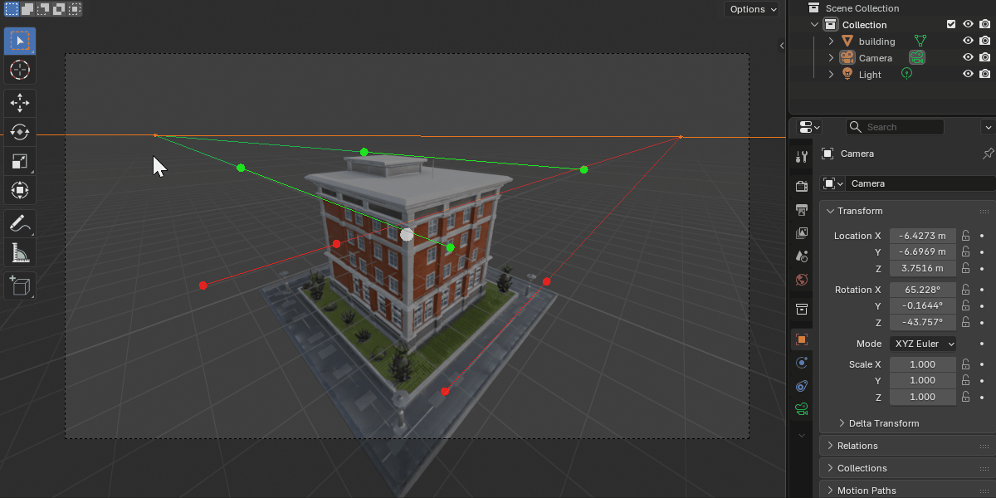Disable the Light object in renders
The width and height of the screenshot is (996, 498).
point(984,75)
